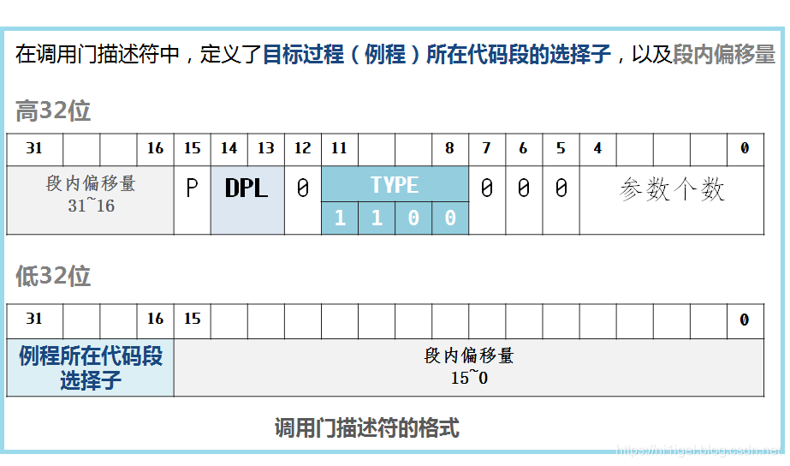Screen dimensions: 790x466
Task: Click bit number 14 header cell
Action: coord(229,149)
